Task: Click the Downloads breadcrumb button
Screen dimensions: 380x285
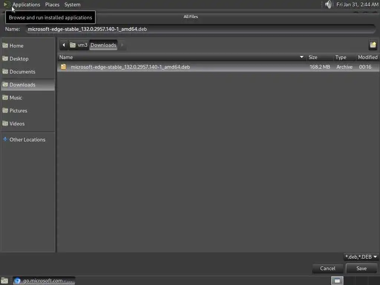Action: (x=103, y=45)
